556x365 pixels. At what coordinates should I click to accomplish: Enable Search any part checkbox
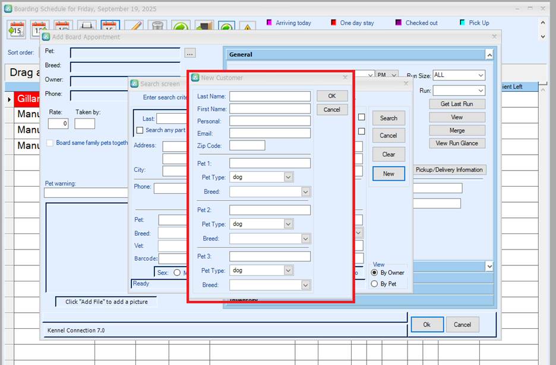140,130
